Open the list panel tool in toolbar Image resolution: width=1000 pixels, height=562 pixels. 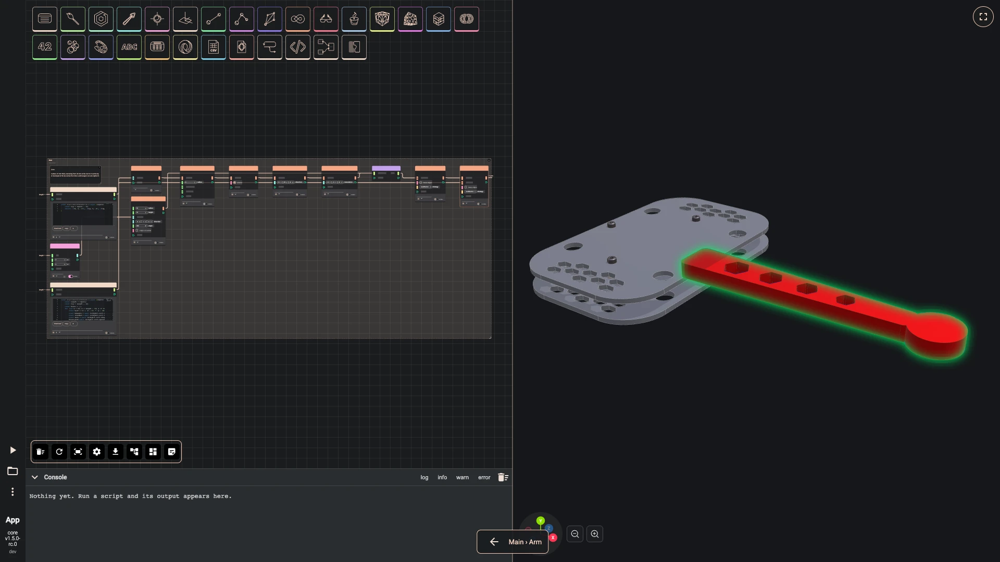[45, 19]
